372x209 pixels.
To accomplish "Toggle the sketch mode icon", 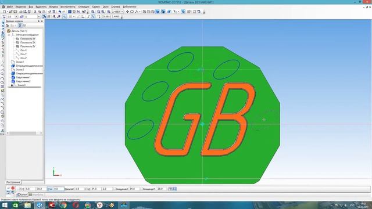I will tap(44, 17).
